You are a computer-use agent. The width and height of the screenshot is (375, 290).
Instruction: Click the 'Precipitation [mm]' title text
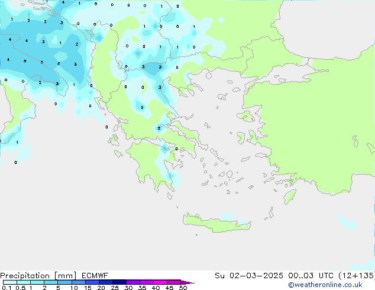click(38, 276)
